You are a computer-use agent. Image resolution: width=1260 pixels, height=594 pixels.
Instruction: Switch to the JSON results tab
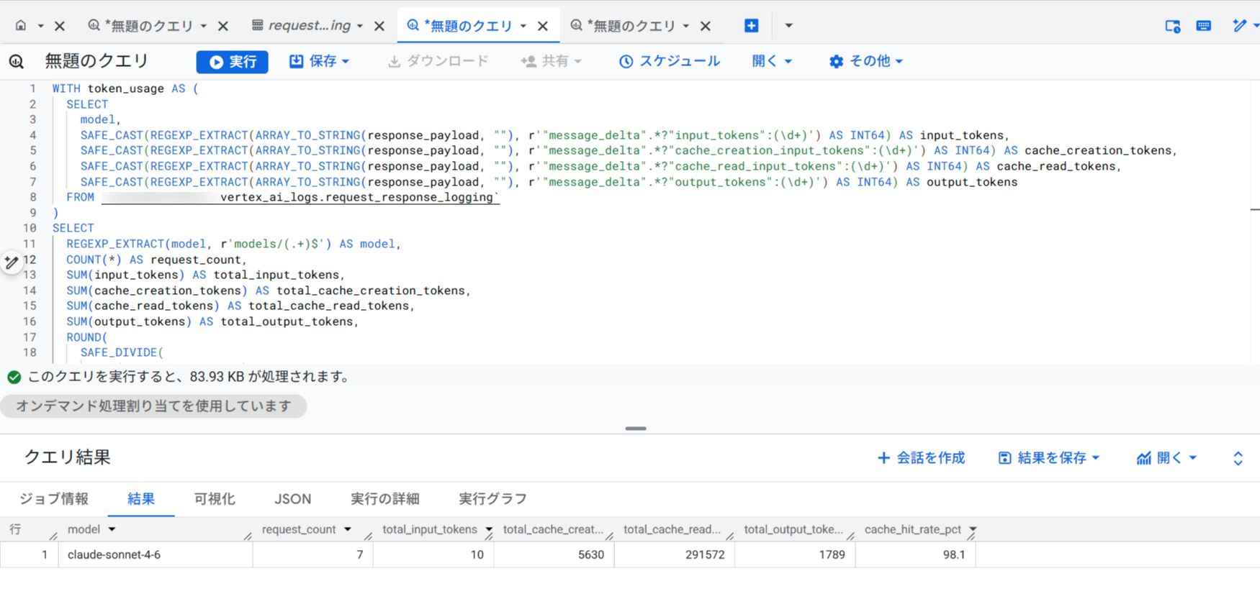pyautogui.click(x=292, y=498)
